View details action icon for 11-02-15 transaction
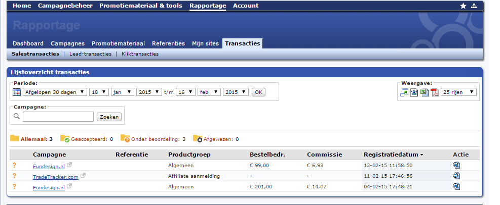 (456, 175)
